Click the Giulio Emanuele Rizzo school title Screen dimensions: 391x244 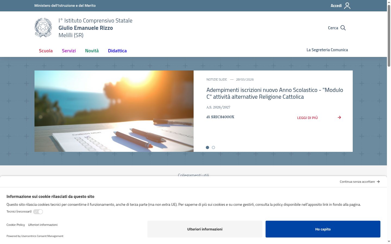click(86, 28)
